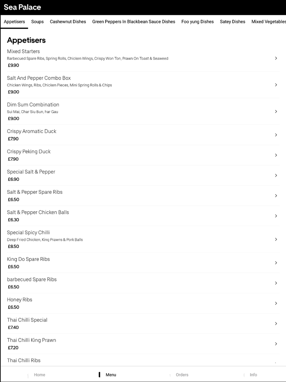Expand the Mixed Starters chevron arrow
The width and height of the screenshot is (286, 382).
click(x=276, y=58)
